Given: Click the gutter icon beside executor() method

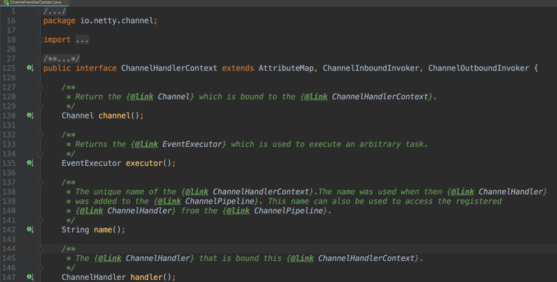Looking at the screenshot, I should pyautogui.click(x=30, y=164).
